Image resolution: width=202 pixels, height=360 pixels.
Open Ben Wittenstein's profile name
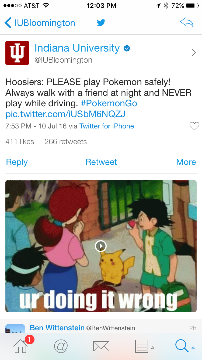coord(57,328)
